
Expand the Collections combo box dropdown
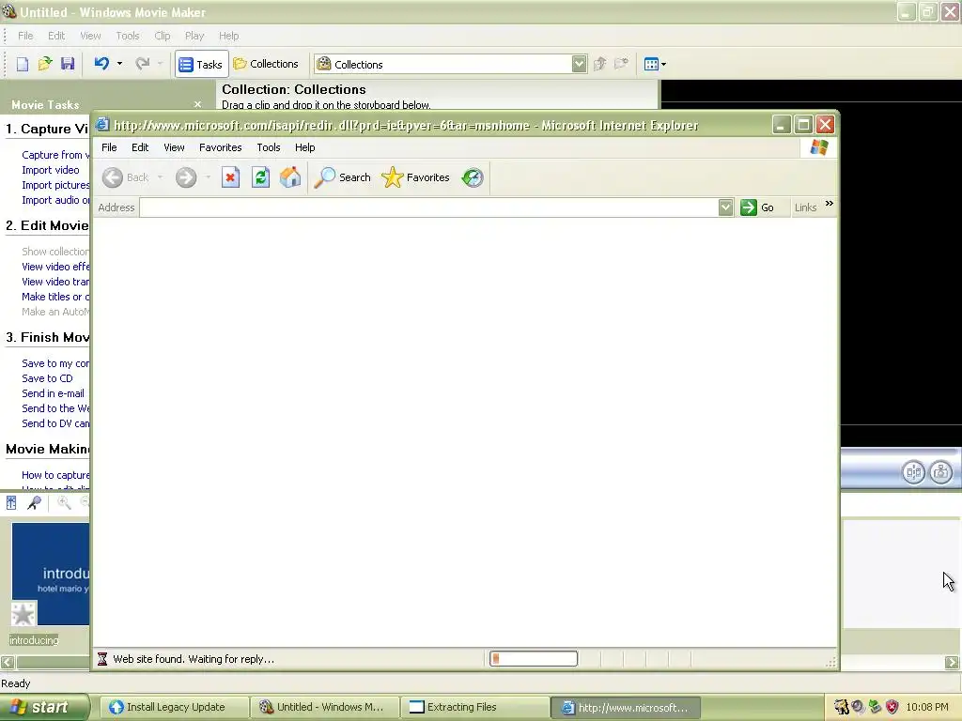coord(579,64)
